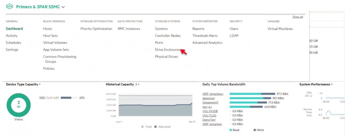Open DatastoreGF volume link
345x137 pixels.
[211, 102]
